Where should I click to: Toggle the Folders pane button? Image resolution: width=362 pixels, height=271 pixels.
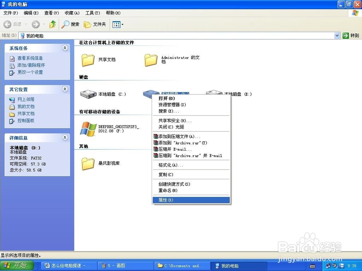tap(94, 24)
